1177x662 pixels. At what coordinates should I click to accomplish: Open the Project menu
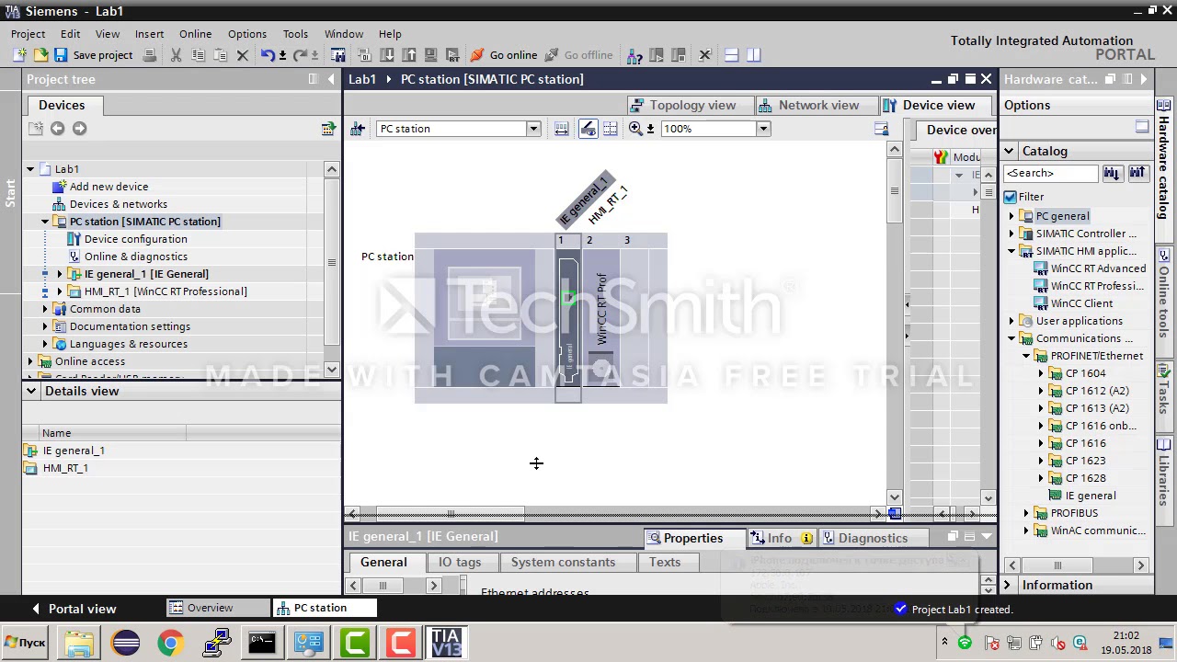pyautogui.click(x=28, y=34)
